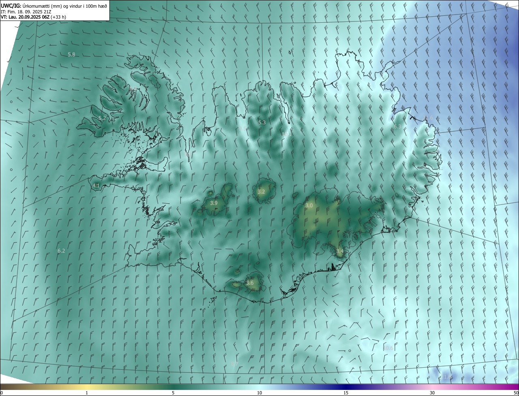
Task: Click the map value '5.2' in Westfjords
Action: pyautogui.click(x=102, y=118)
